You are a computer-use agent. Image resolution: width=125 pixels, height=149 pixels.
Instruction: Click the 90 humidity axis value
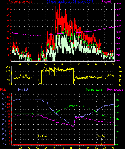point(3,99)
